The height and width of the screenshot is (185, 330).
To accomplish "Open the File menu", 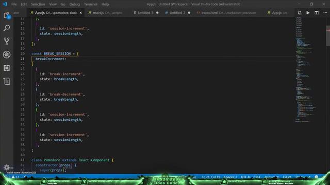I will pos(14,4).
